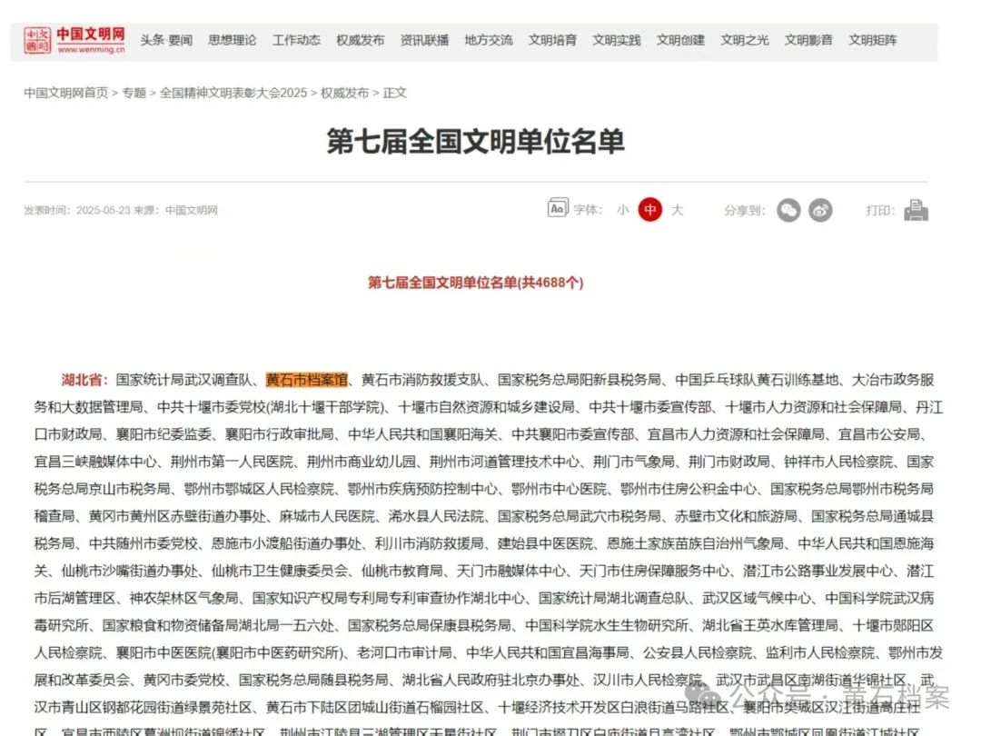The height and width of the screenshot is (736, 981).
Task: Click the 专题 breadcrumb link
Action: tap(134, 93)
